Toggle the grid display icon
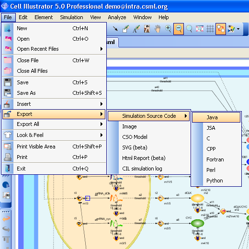 210,29
